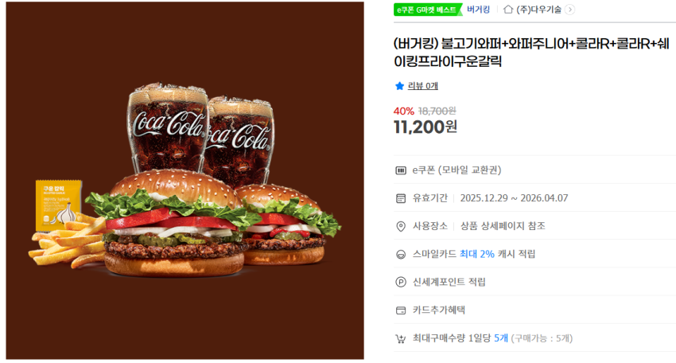
Task: Click the smile card icon
Action: coord(401,254)
